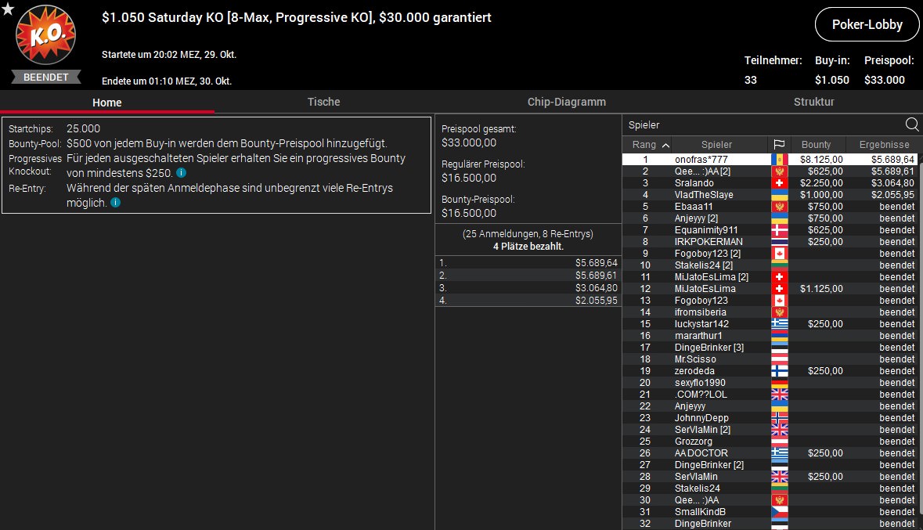Go to the Struktur tab

click(x=813, y=102)
